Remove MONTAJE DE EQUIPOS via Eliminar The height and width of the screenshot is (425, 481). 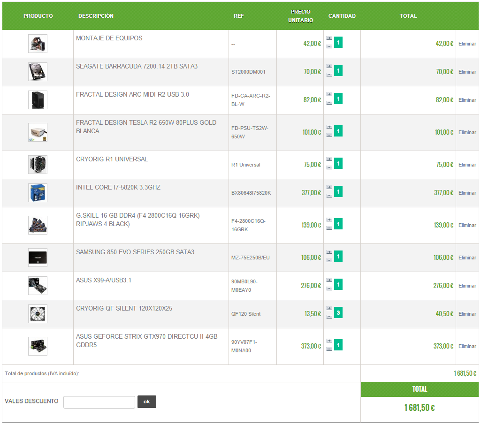click(x=467, y=44)
